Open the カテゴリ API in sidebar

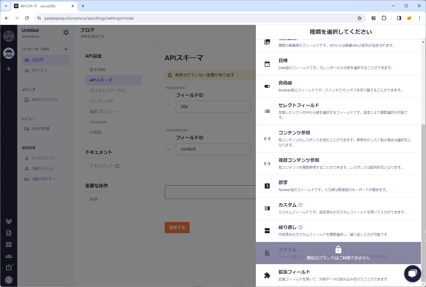(x=46, y=70)
